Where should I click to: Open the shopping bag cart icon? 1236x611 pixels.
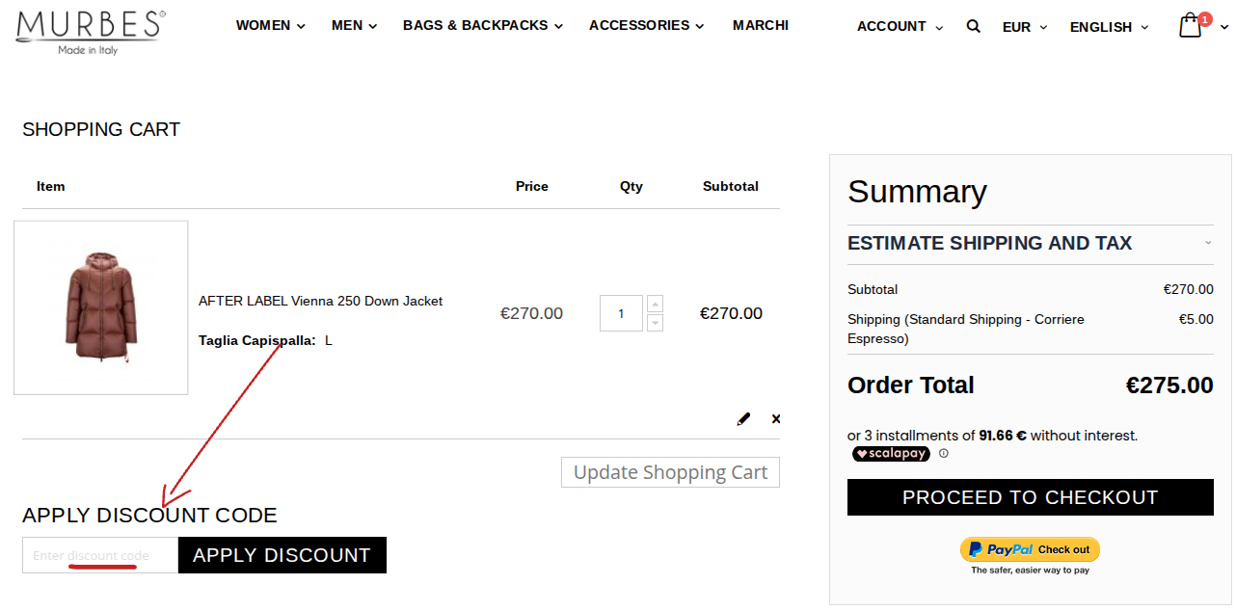pos(1192,25)
